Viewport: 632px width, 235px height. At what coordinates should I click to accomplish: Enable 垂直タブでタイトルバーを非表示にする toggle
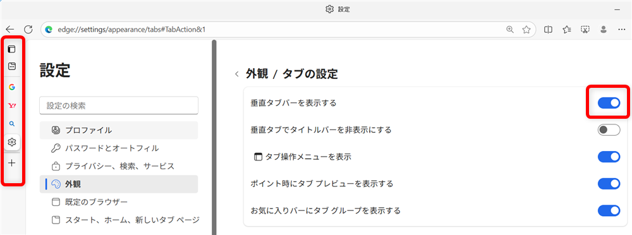[609, 130]
